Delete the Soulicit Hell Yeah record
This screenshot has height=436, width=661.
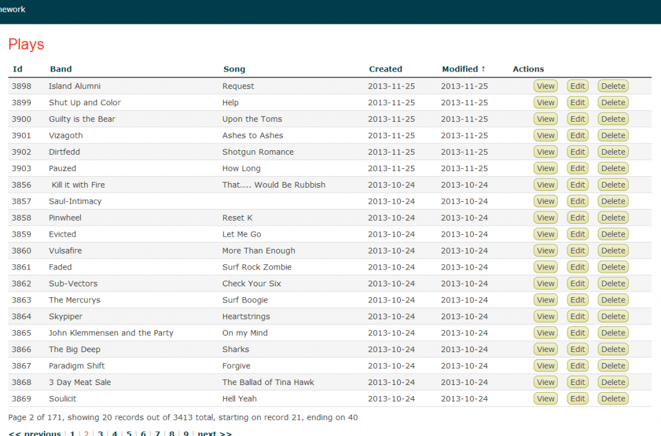tap(613, 399)
